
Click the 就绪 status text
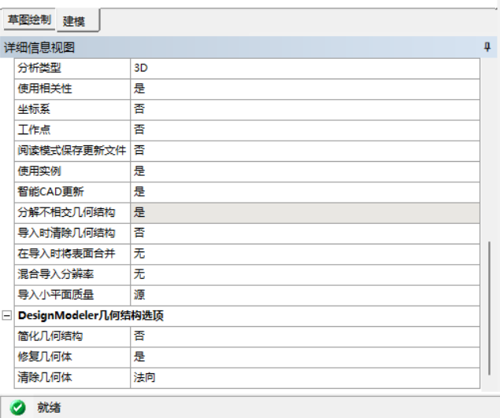(x=49, y=408)
